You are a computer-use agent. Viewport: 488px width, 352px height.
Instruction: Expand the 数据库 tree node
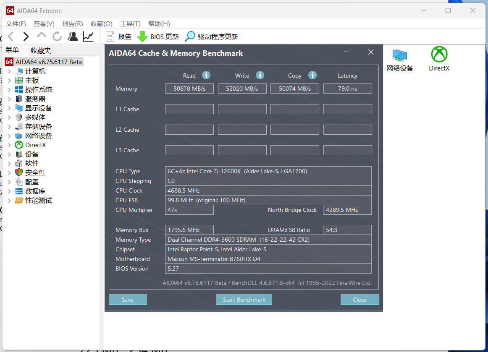pos(9,191)
